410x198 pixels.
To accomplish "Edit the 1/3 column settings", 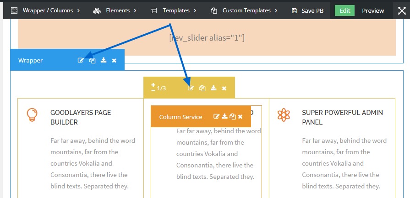I will coord(191,88).
